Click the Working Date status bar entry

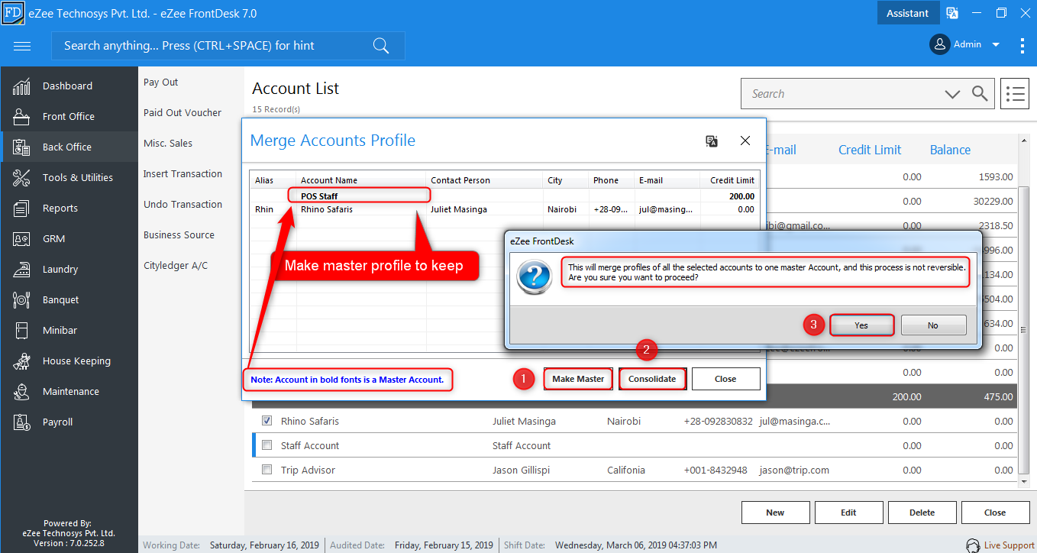(232, 545)
